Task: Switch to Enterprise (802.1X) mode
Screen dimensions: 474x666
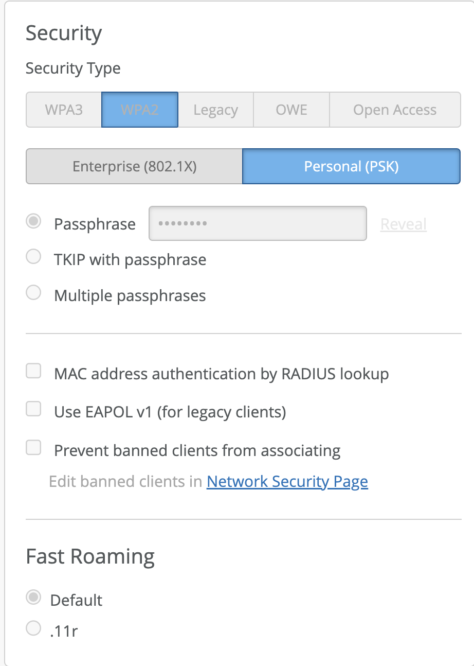Action: click(x=134, y=166)
